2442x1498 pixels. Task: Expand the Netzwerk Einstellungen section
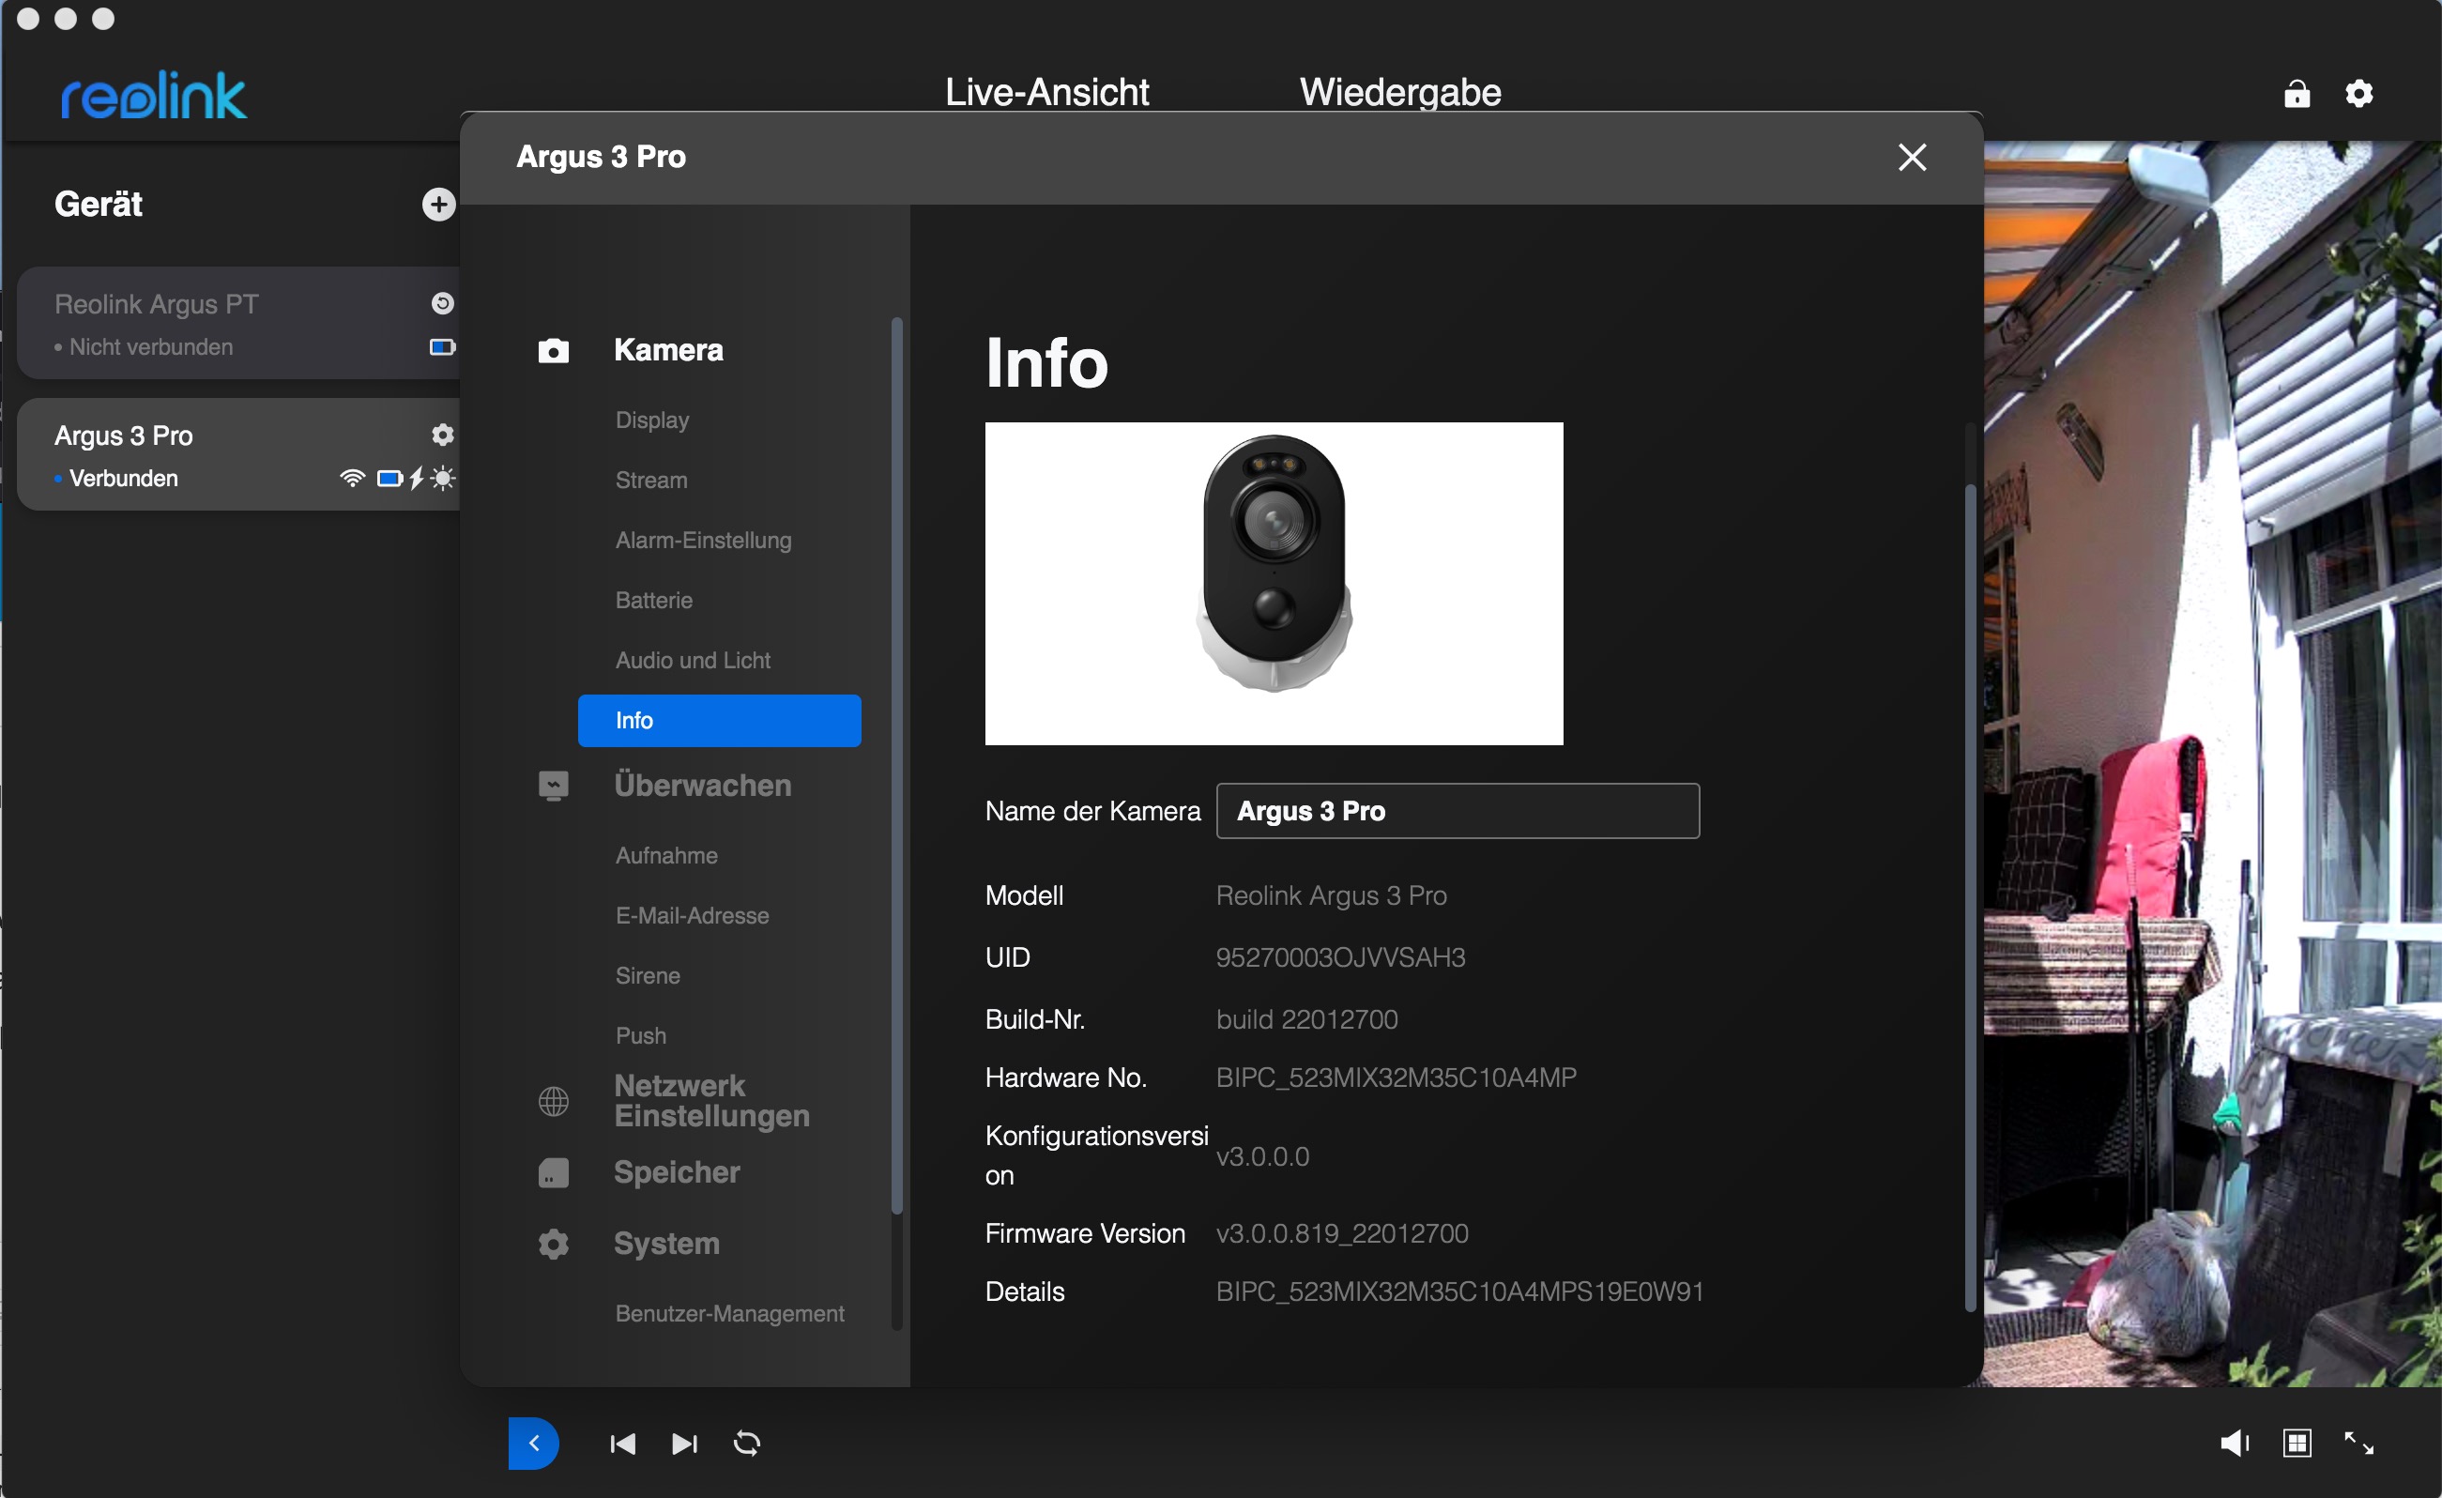[x=710, y=1100]
